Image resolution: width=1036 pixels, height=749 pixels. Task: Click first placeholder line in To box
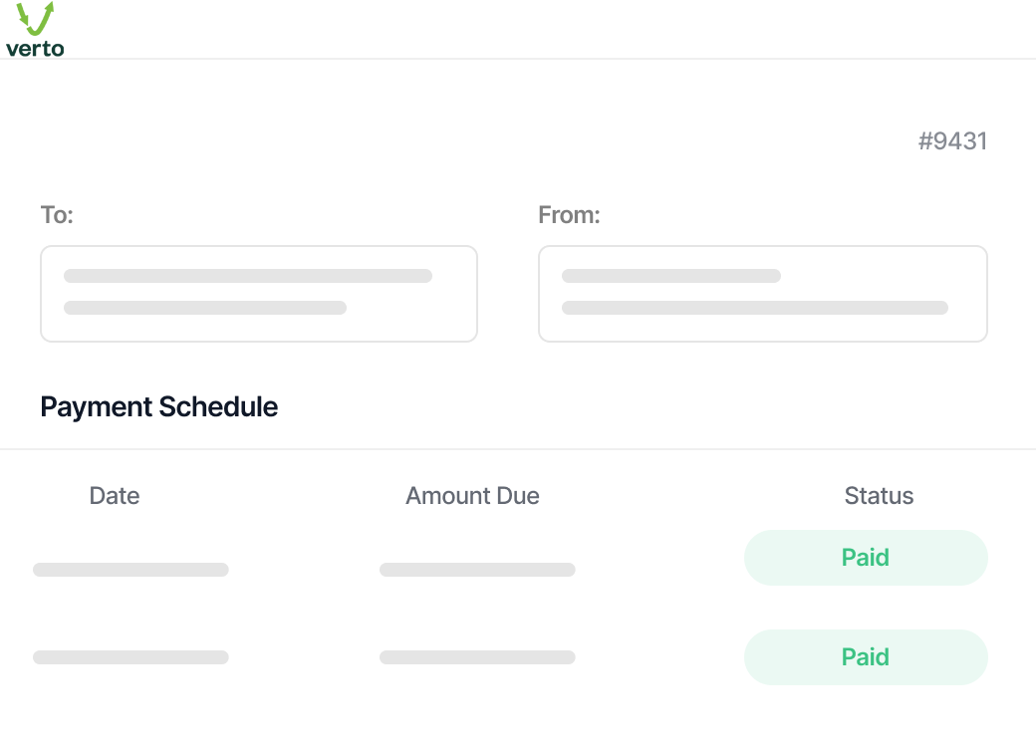tap(248, 276)
